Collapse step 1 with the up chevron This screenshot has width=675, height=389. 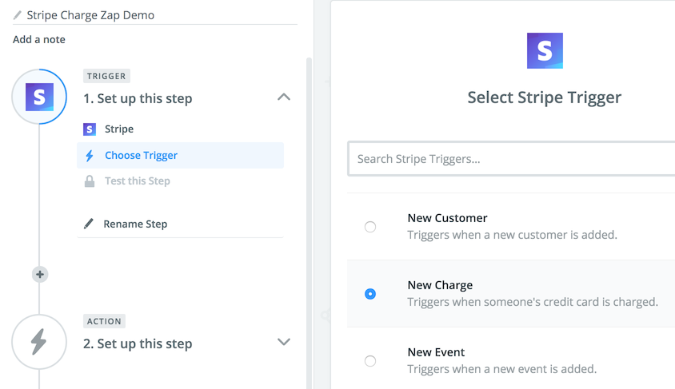[284, 97]
